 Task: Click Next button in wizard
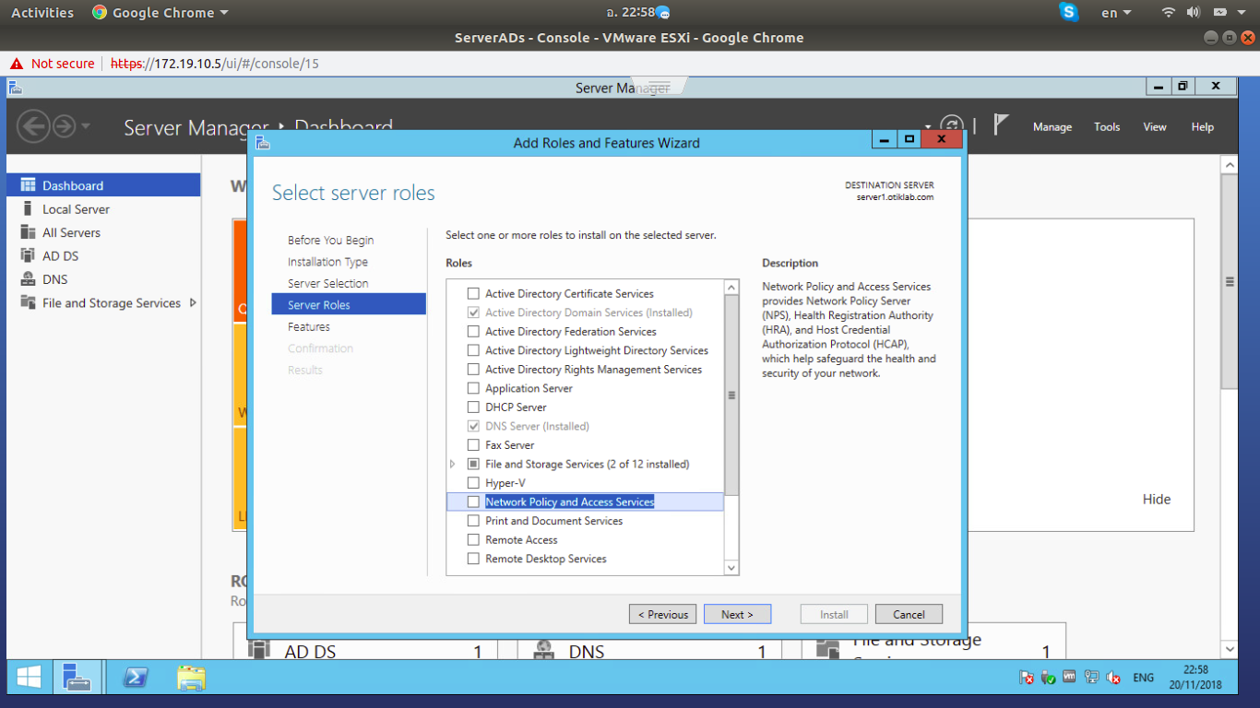[737, 614]
